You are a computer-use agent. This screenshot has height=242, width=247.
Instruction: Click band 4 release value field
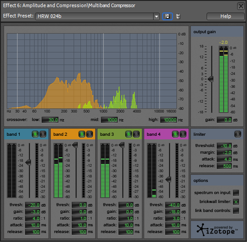pyautogui.click(x=172, y=232)
